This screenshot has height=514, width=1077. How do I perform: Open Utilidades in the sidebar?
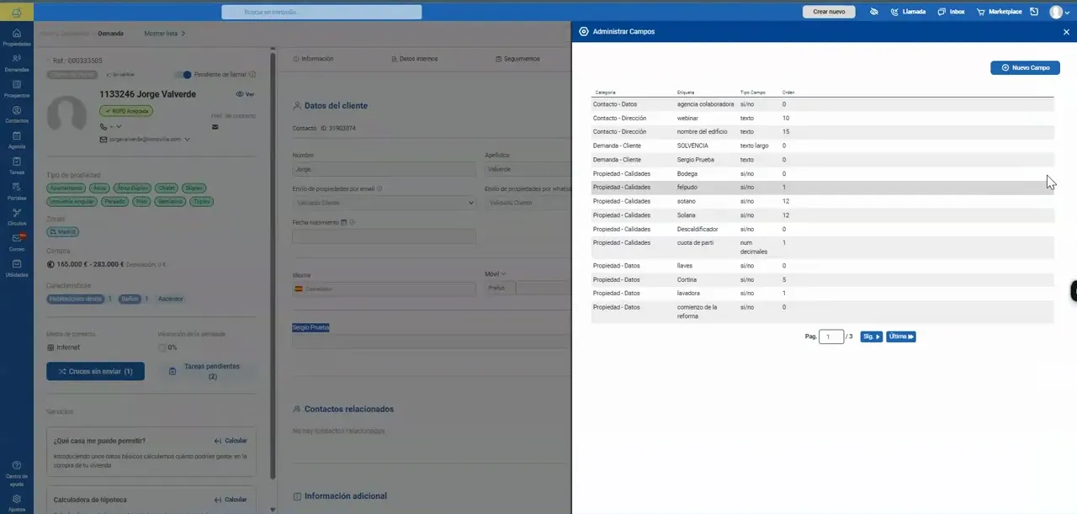16,268
